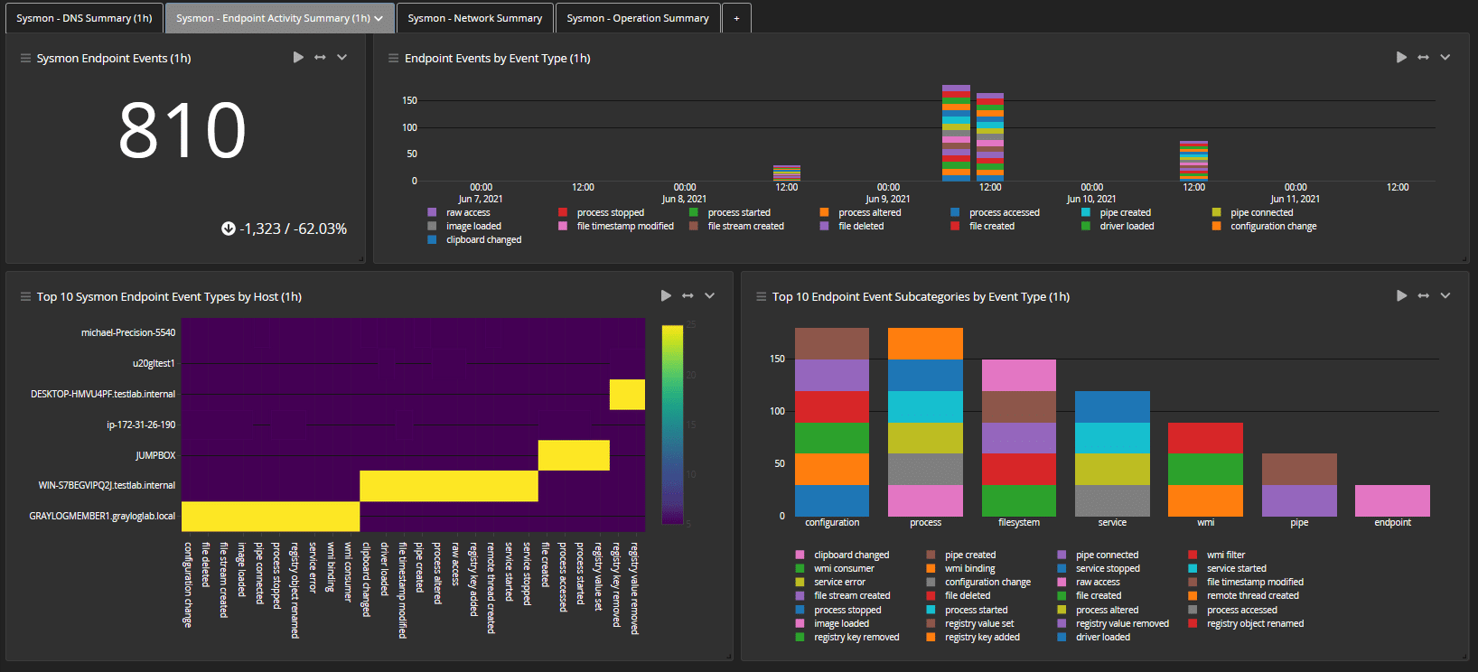
Task: Run the Sysmon Endpoint Events widget search
Action: [x=298, y=58]
